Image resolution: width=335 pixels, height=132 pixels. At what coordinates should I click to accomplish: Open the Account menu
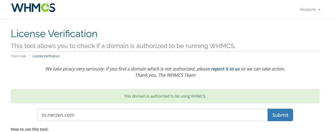coord(310,9)
